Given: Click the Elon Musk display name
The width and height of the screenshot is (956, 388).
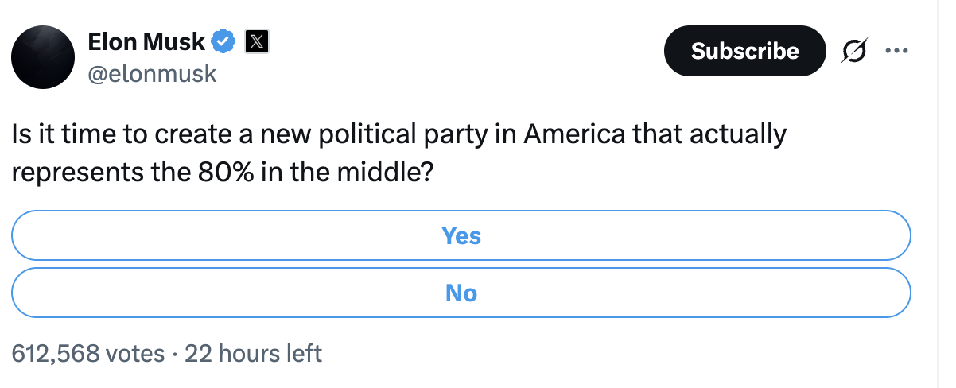Looking at the screenshot, I should [x=146, y=41].
